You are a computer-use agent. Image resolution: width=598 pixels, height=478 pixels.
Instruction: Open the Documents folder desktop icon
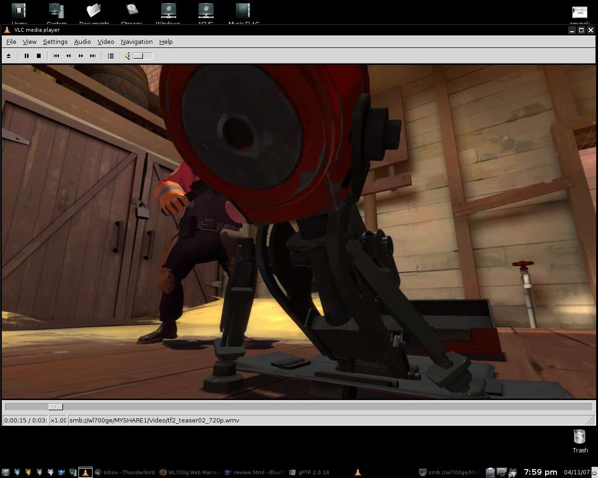click(94, 14)
